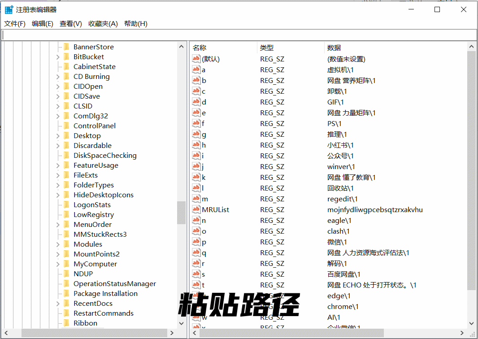The height and width of the screenshot is (339, 478).
Task: Expand the MountPoints2 node chevron
Action: tap(58, 254)
